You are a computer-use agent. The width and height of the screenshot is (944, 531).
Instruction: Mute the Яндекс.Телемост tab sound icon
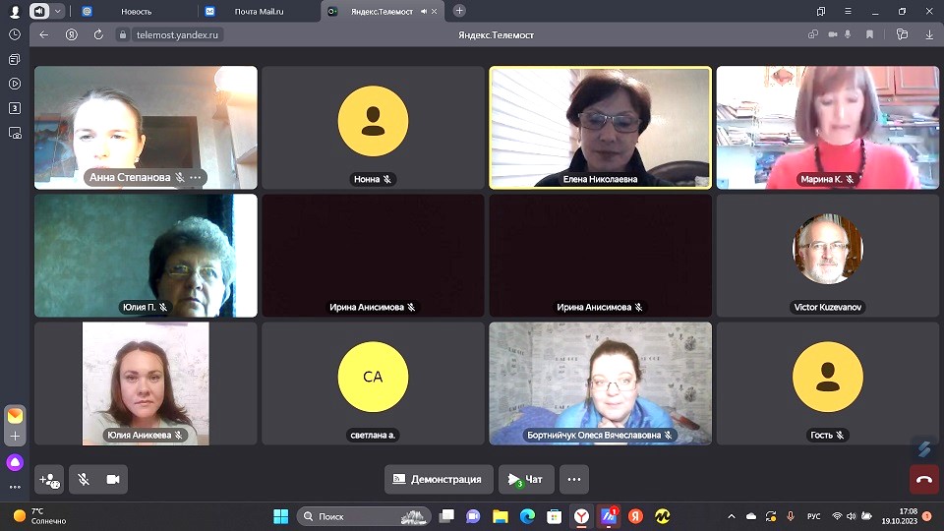424,11
